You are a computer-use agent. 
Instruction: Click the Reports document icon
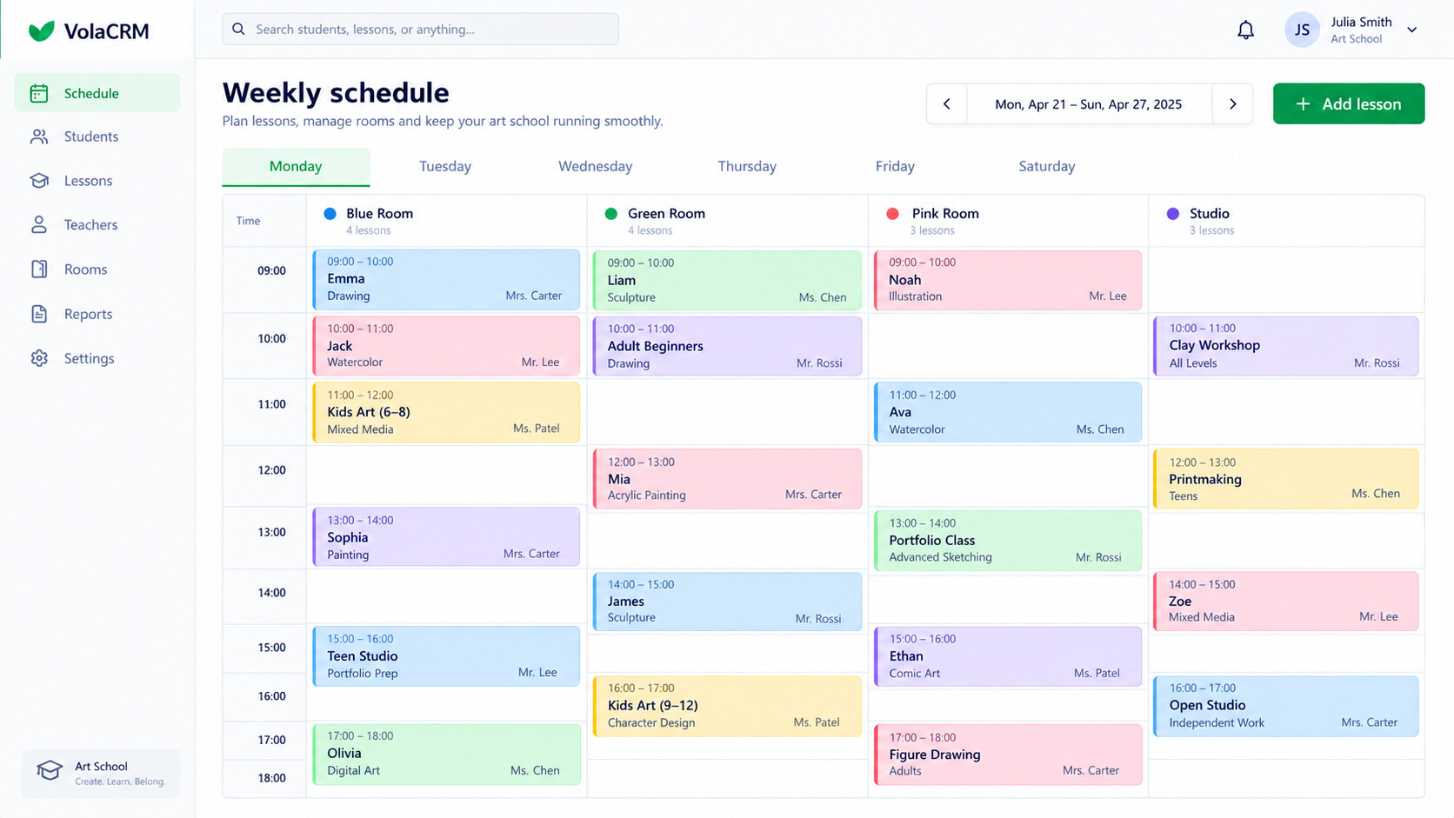tap(39, 314)
